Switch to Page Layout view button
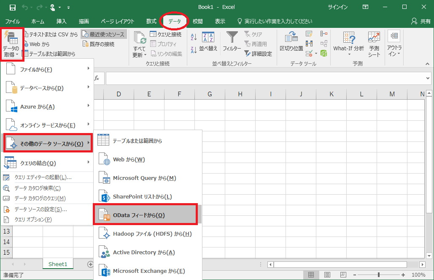Viewport: 434px width, 280px height. 327,275
